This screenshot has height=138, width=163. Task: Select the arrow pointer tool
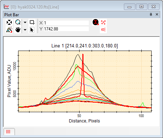[x=32, y=30]
